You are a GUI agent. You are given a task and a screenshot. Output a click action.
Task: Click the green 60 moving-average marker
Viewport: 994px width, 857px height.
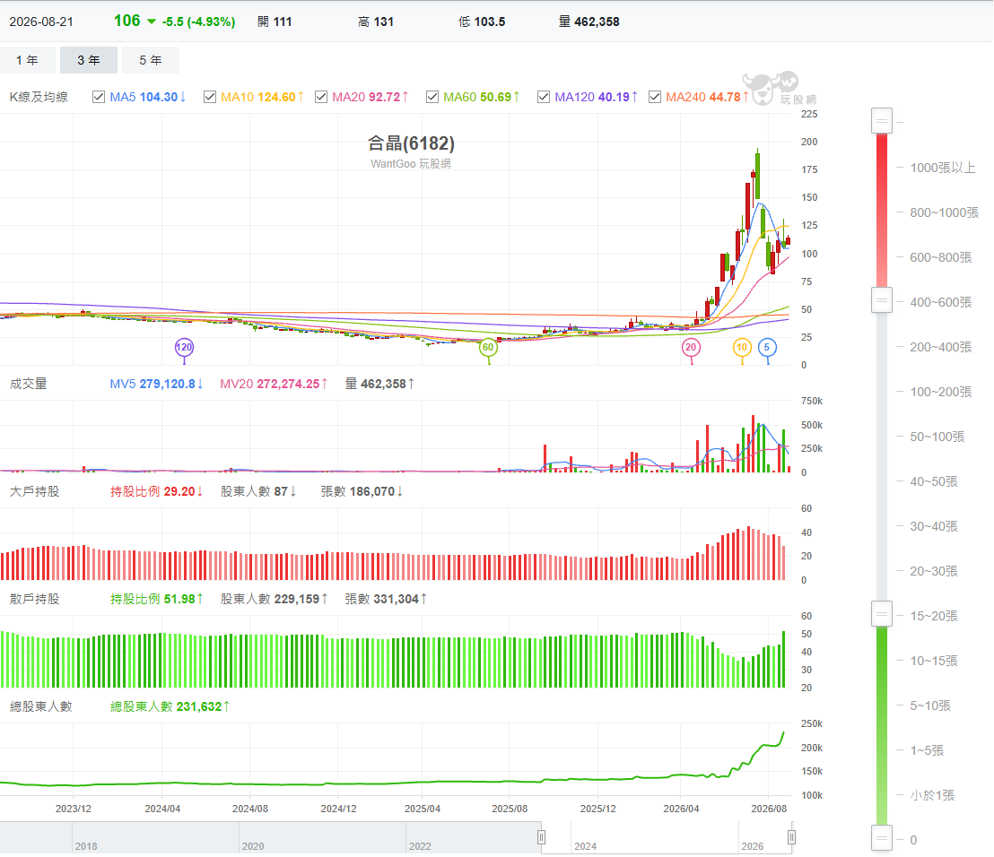click(x=487, y=347)
